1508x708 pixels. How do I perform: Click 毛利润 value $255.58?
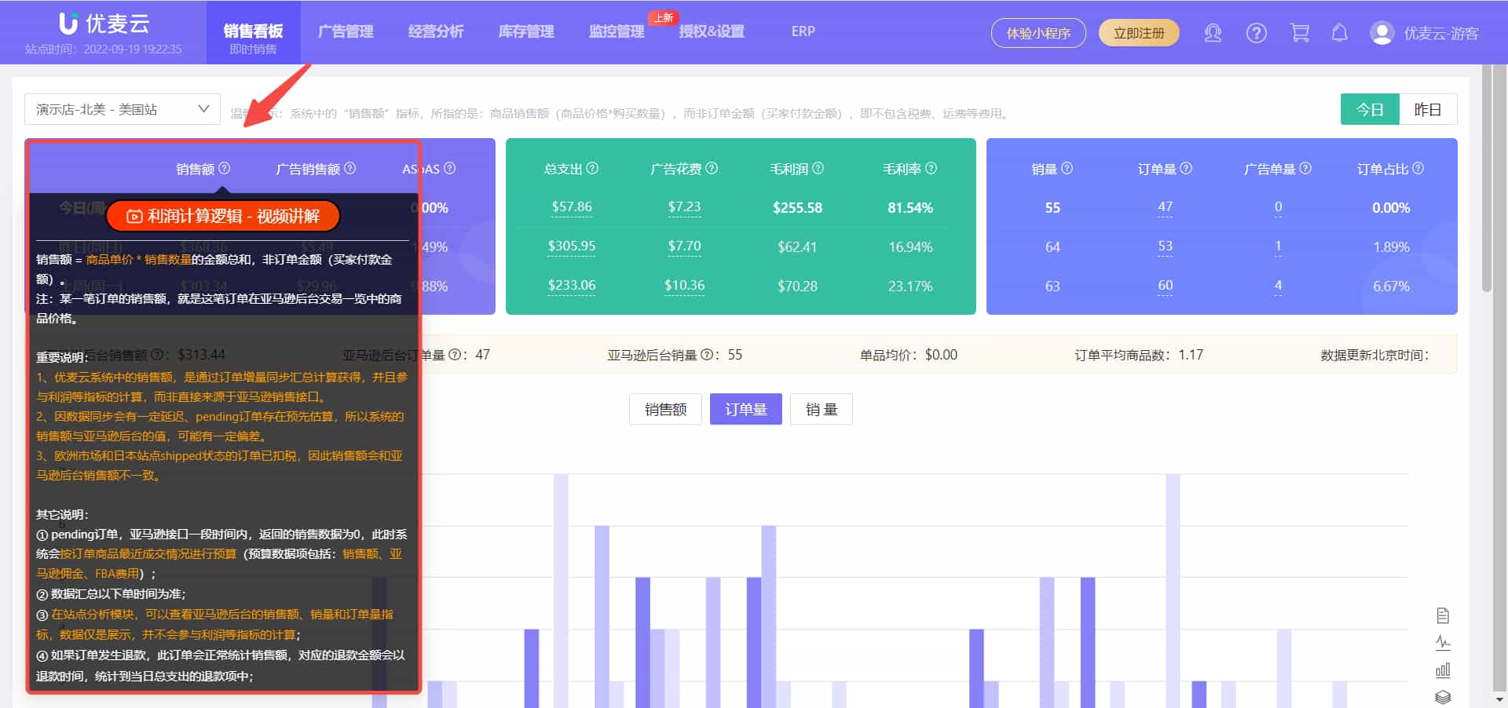coord(797,208)
